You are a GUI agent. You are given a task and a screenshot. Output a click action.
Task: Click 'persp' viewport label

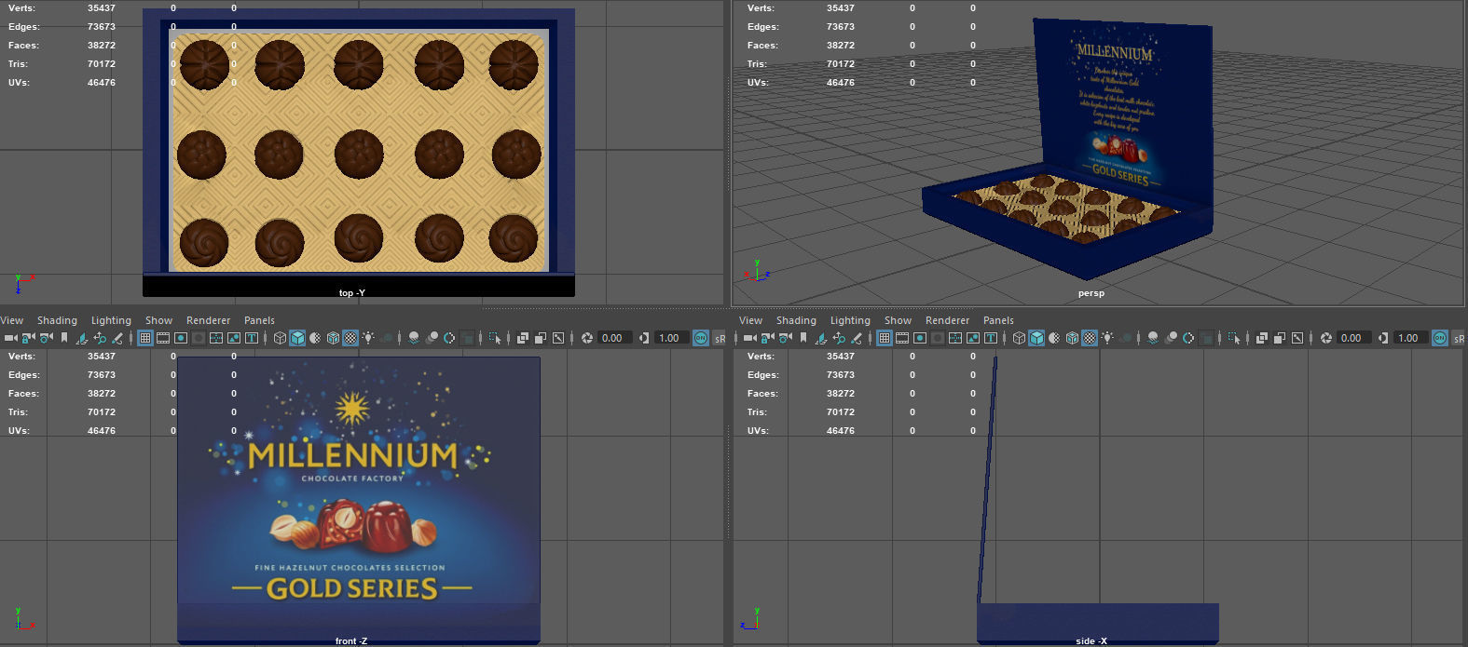pos(1091,293)
